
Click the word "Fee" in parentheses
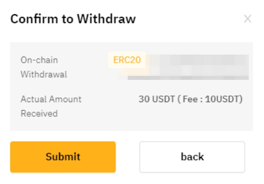pyautogui.click(x=189, y=99)
